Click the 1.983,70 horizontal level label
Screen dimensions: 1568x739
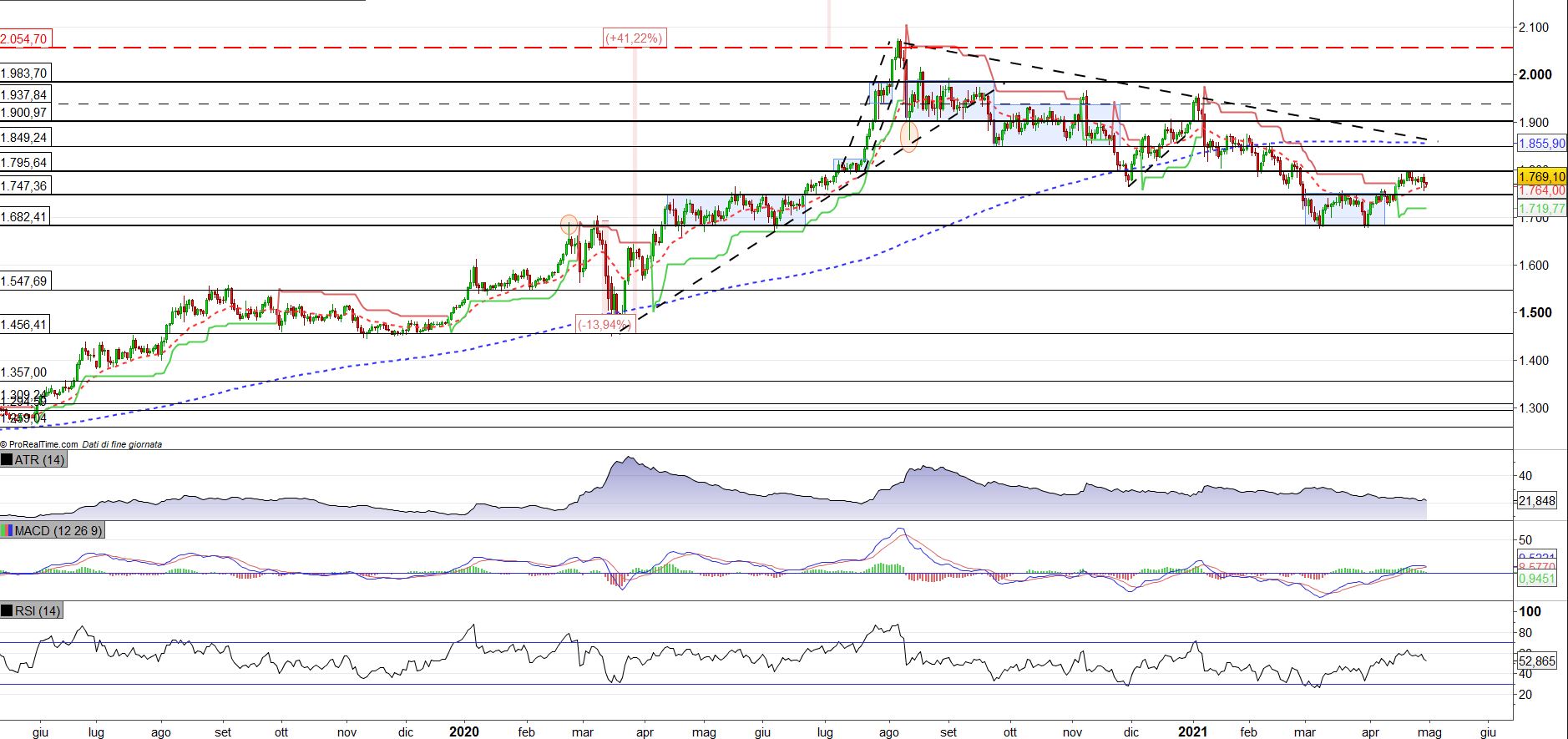[x=25, y=73]
